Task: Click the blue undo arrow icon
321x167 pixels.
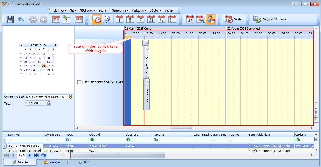Action: (21, 20)
